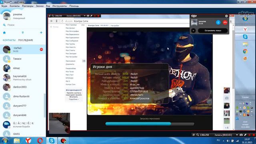Image resolution: width=256 pixels, height=144 pixels.
Task: Click the browser back arrow
Action: (52, 21)
